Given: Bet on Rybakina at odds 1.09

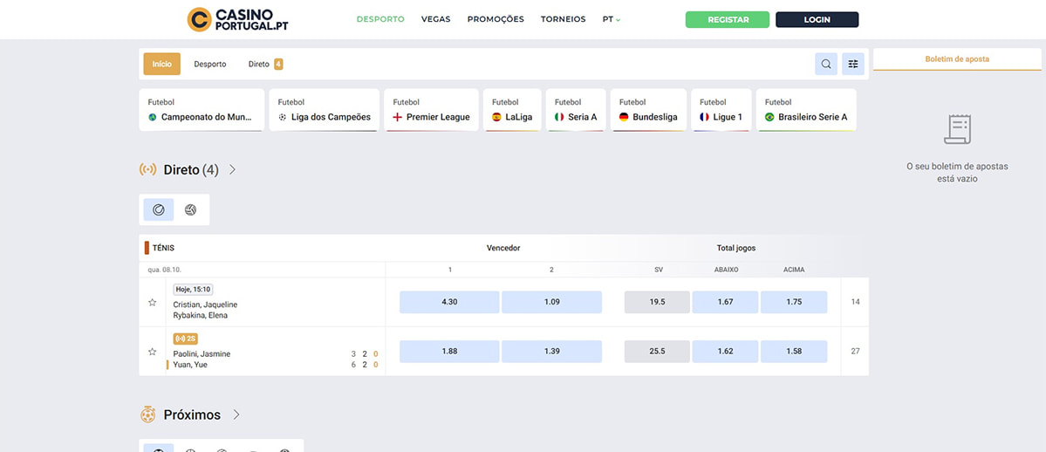Looking at the screenshot, I should point(551,302).
